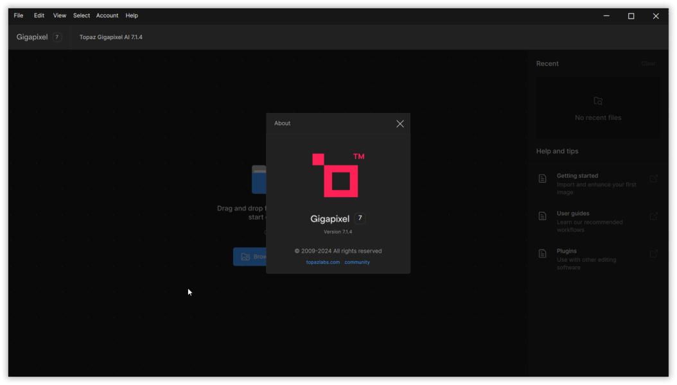
Task: Click external link icon for User guides
Action: click(x=654, y=216)
